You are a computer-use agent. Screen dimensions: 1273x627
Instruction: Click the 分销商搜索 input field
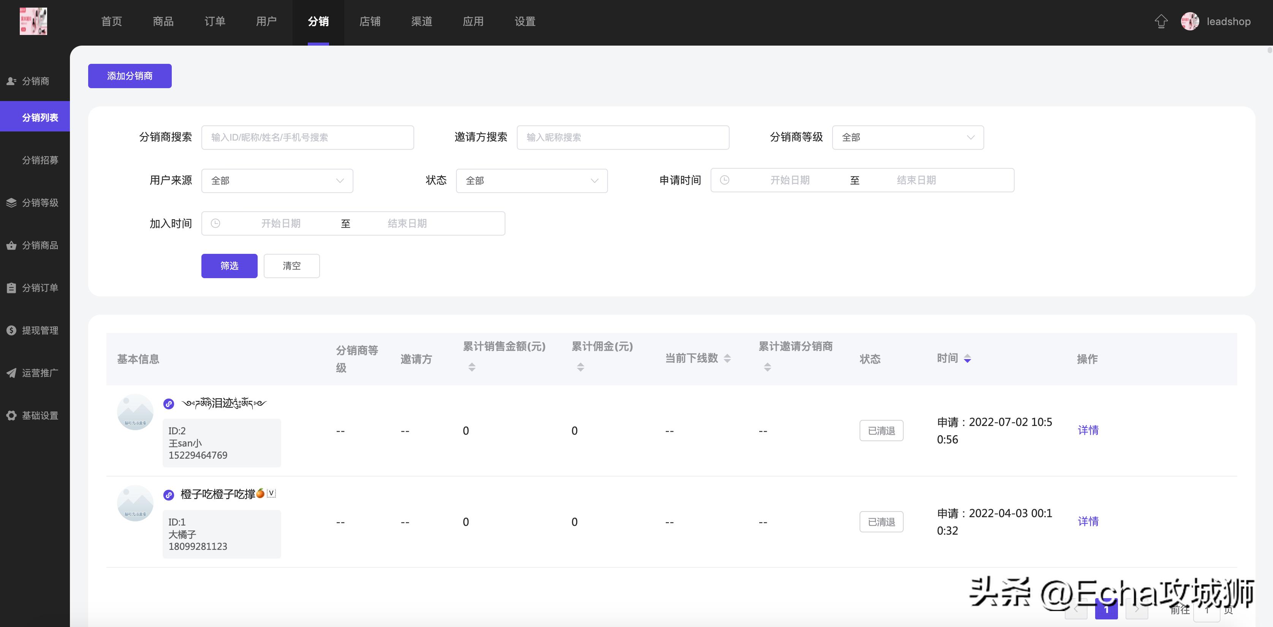click(x=307, y=137)
